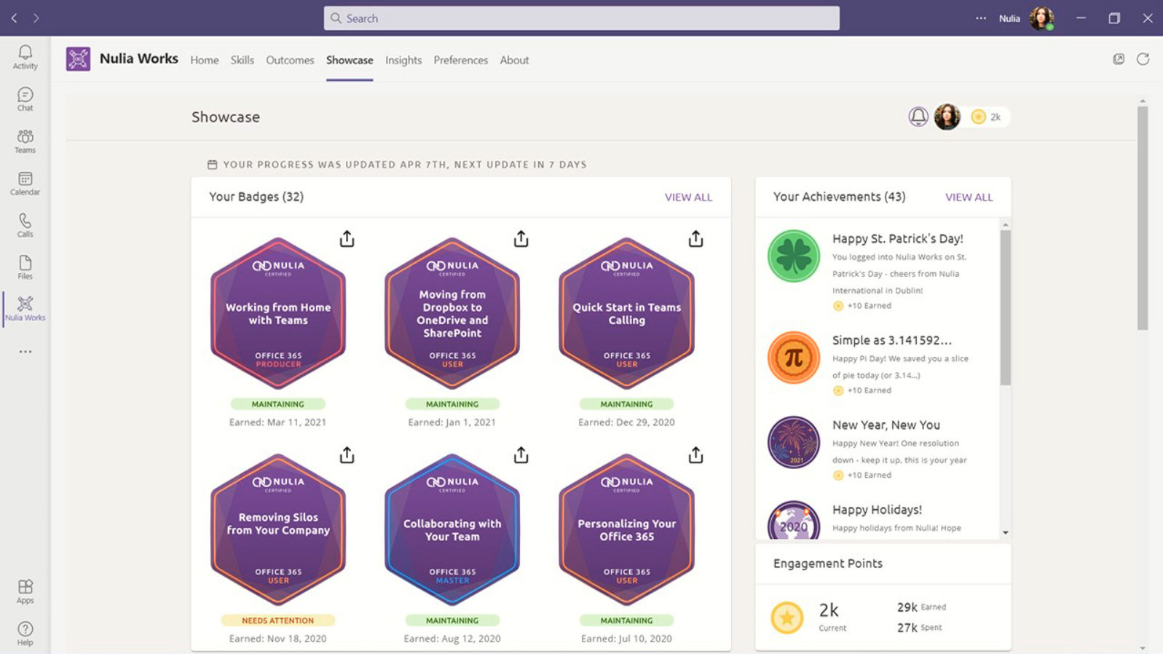
Task: Open Activity in the Teams sidebar
Action: [25, 57]
